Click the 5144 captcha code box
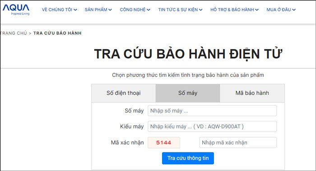 (164, 143)
